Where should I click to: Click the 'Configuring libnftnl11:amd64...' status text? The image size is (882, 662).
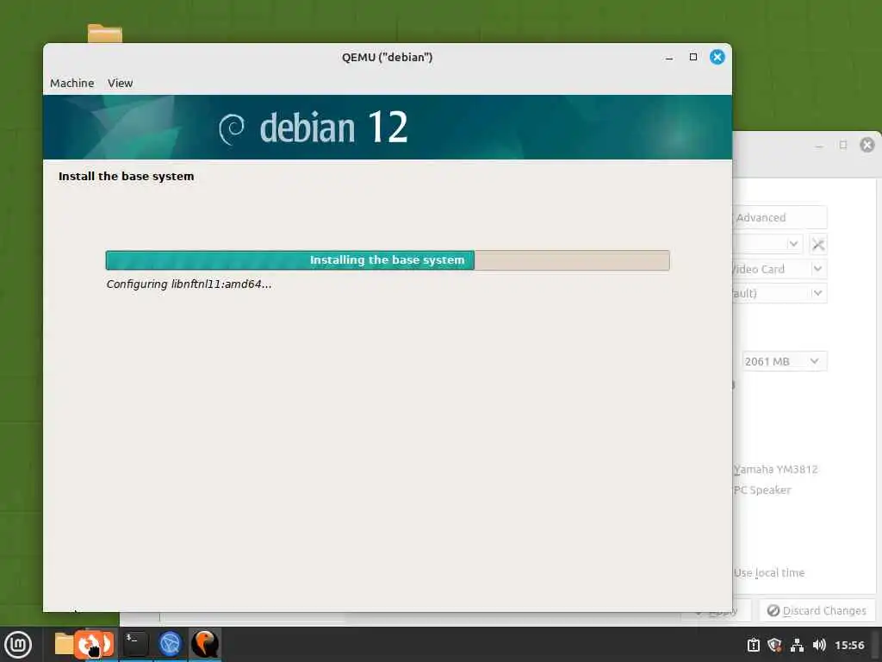189,284
